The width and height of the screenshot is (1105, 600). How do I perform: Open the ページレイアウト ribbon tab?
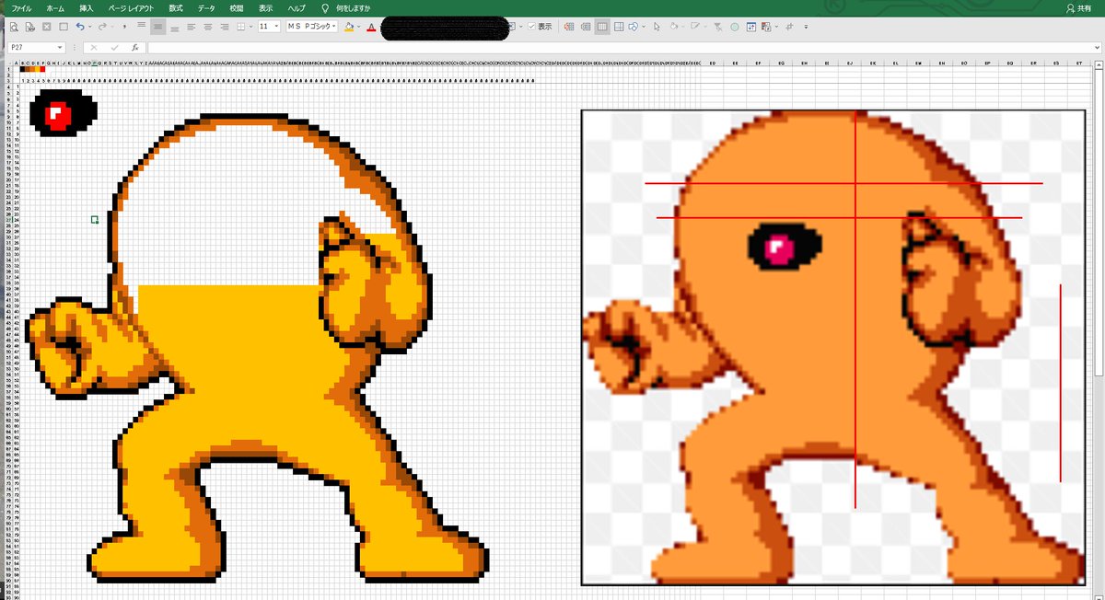131,7
